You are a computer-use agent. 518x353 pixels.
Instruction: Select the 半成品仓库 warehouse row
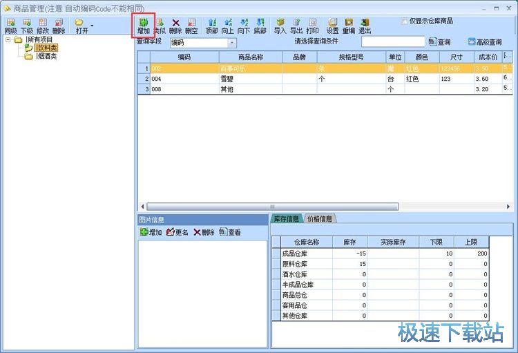pyautogui.click(x=381, y=285)
